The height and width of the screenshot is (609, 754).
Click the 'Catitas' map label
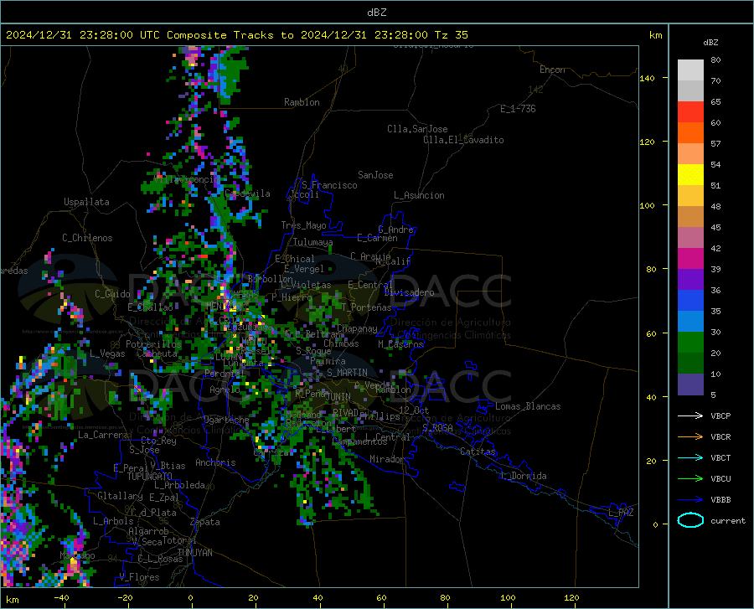point(478,452)
